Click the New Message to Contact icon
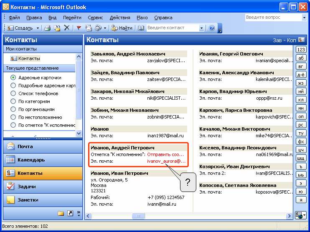This screenshot has width=310, height=232. 89,28
